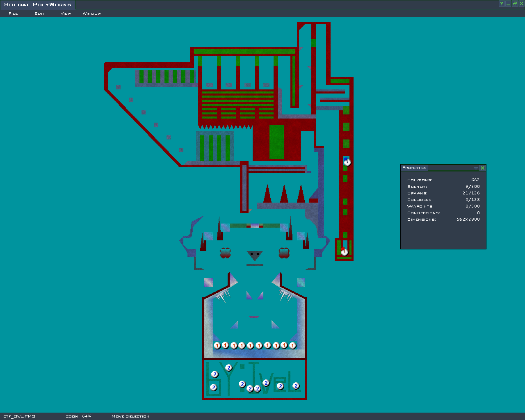Click the Properties panel title tab

tap(414, 168)
